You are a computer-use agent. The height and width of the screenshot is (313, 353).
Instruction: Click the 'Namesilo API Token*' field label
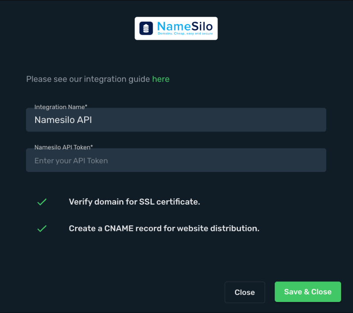coord(62,148)
